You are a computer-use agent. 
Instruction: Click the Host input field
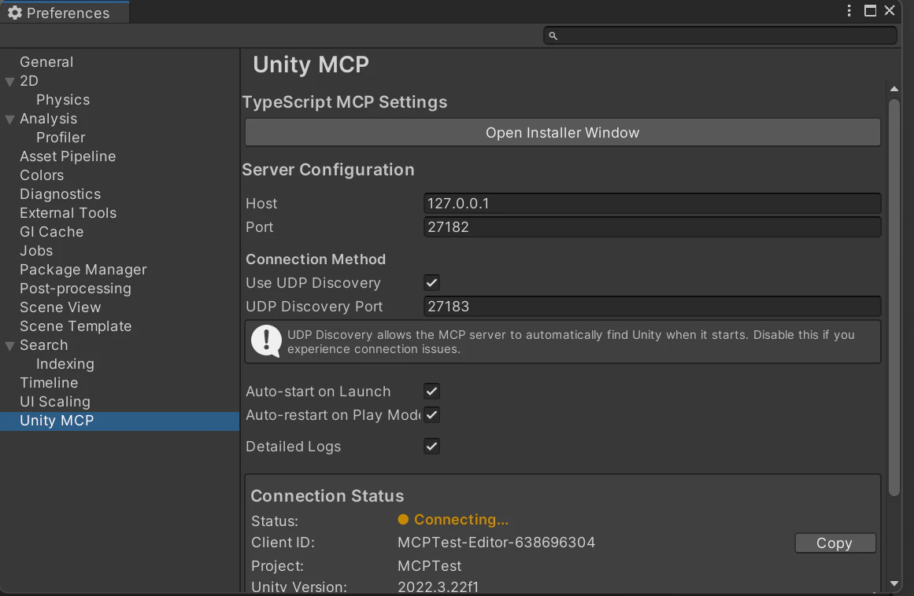click(652, 204)
